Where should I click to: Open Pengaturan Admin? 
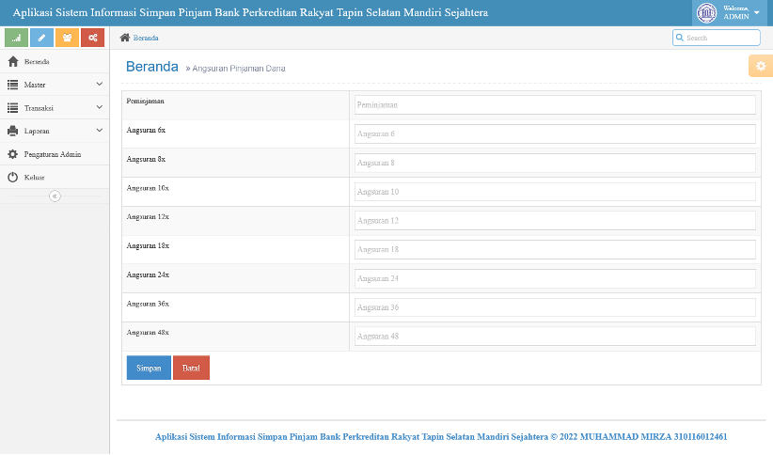tap(55, 154)
